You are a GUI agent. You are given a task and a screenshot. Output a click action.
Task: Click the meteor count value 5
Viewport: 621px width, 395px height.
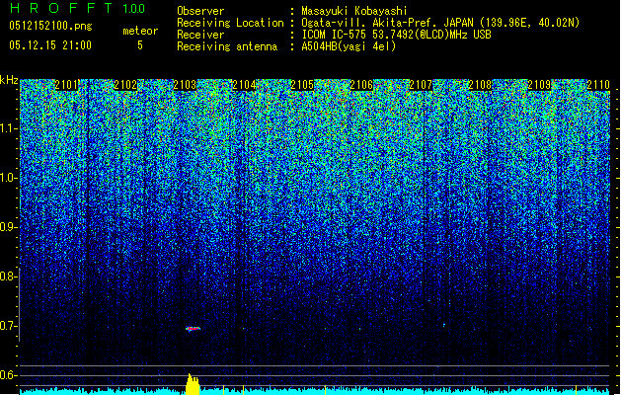pos(140,45)
